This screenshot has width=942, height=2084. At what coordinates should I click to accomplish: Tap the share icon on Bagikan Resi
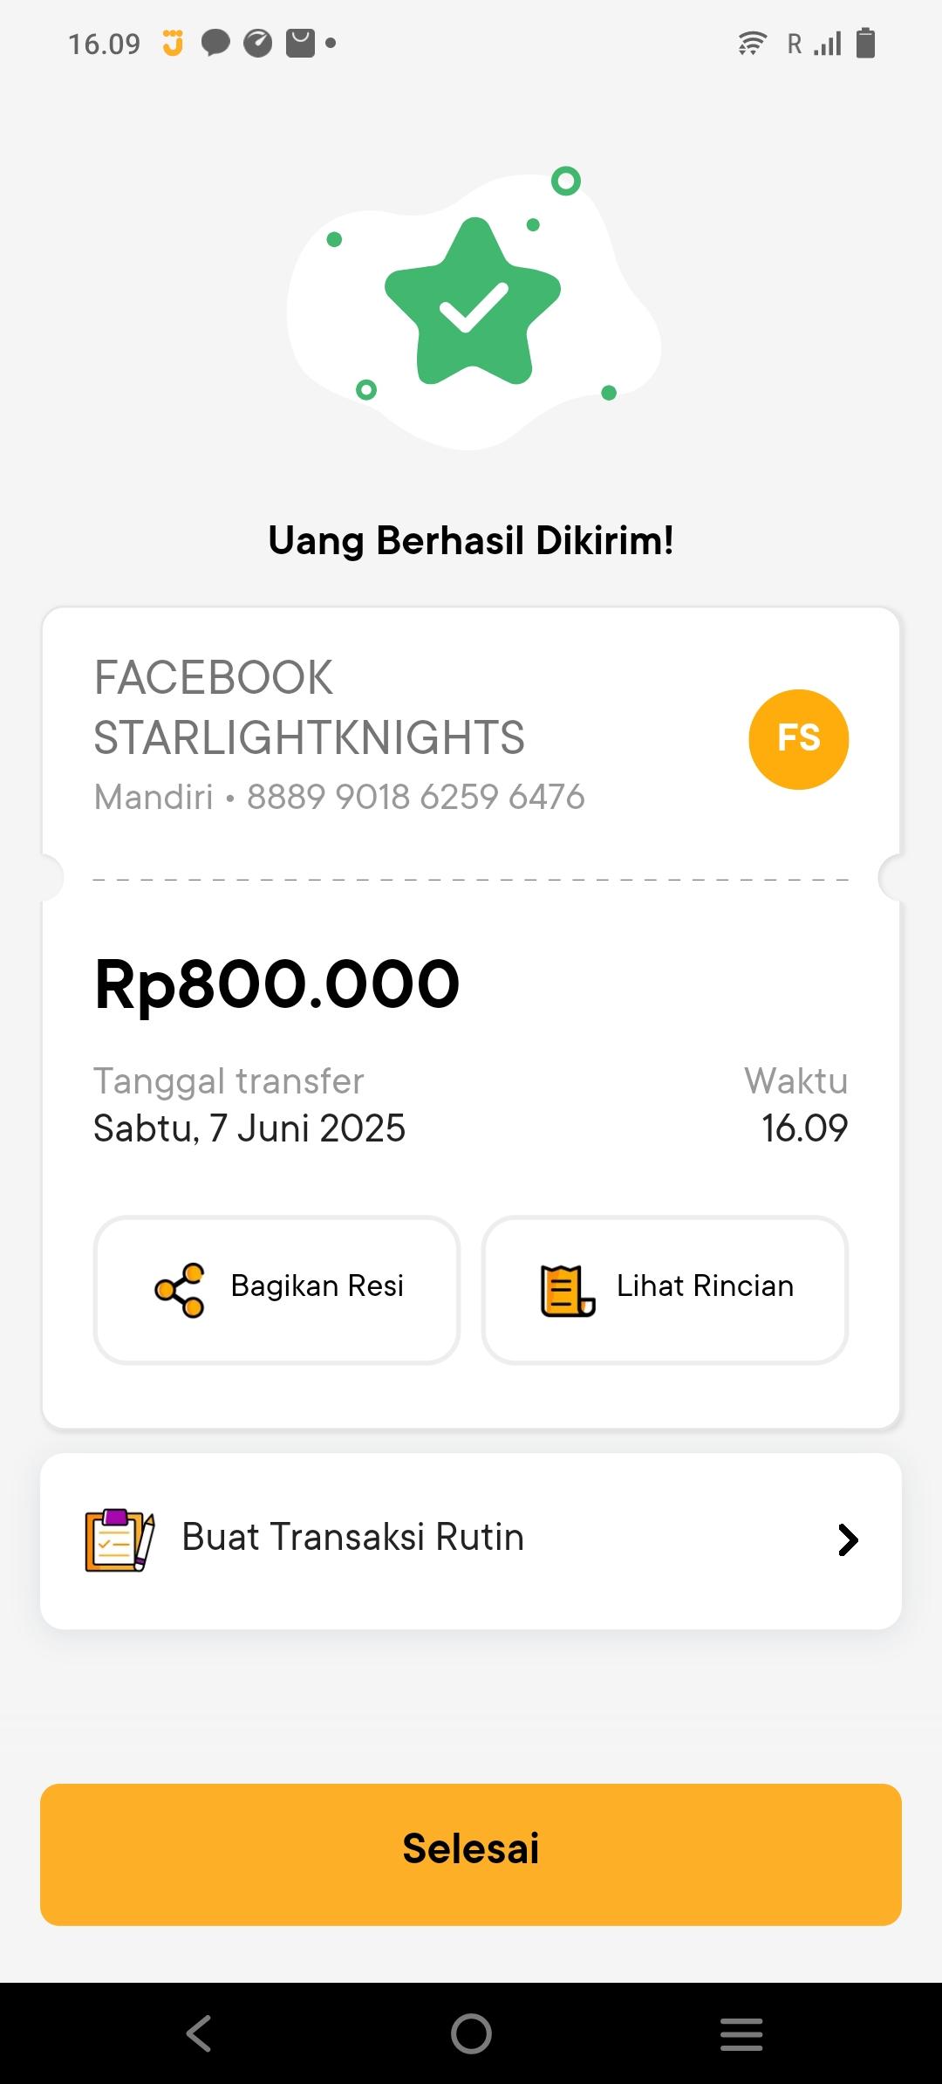[x=180, y=1290]
